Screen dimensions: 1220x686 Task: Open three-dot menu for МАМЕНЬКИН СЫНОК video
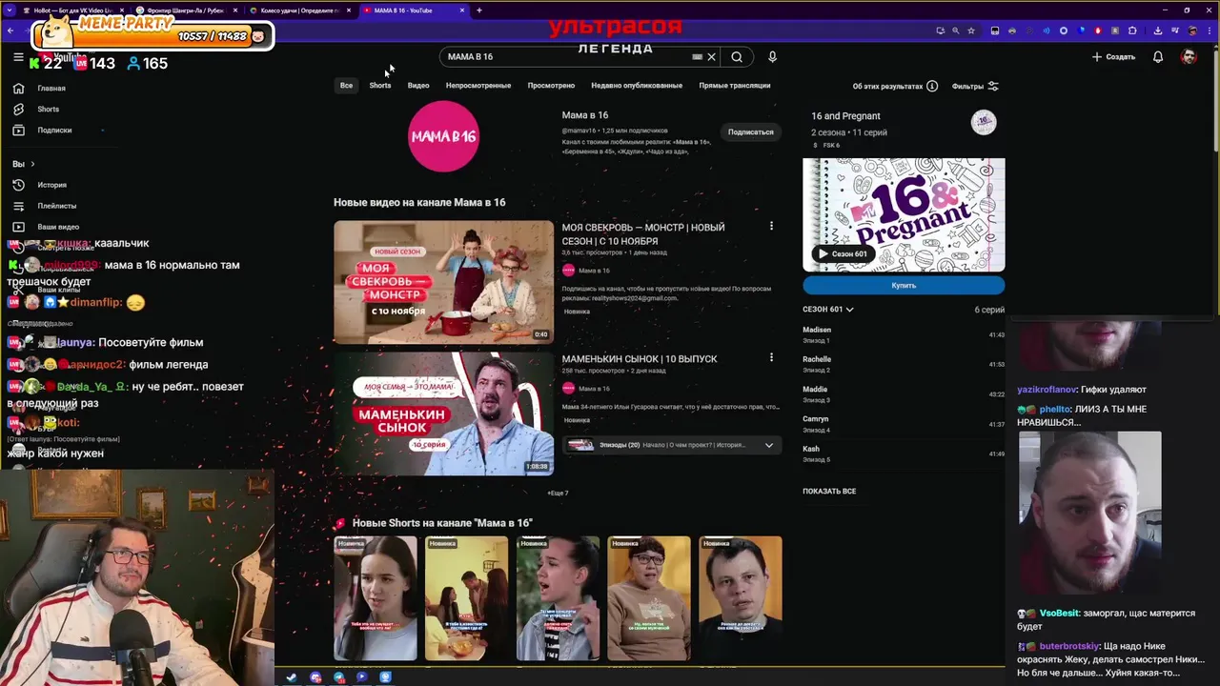(771, 358)
